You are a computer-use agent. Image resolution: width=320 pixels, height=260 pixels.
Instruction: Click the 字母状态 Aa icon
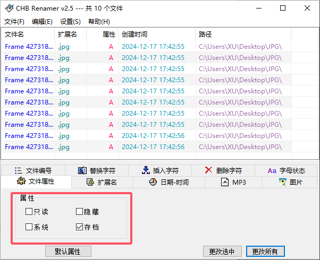click(x=272, y=170)
